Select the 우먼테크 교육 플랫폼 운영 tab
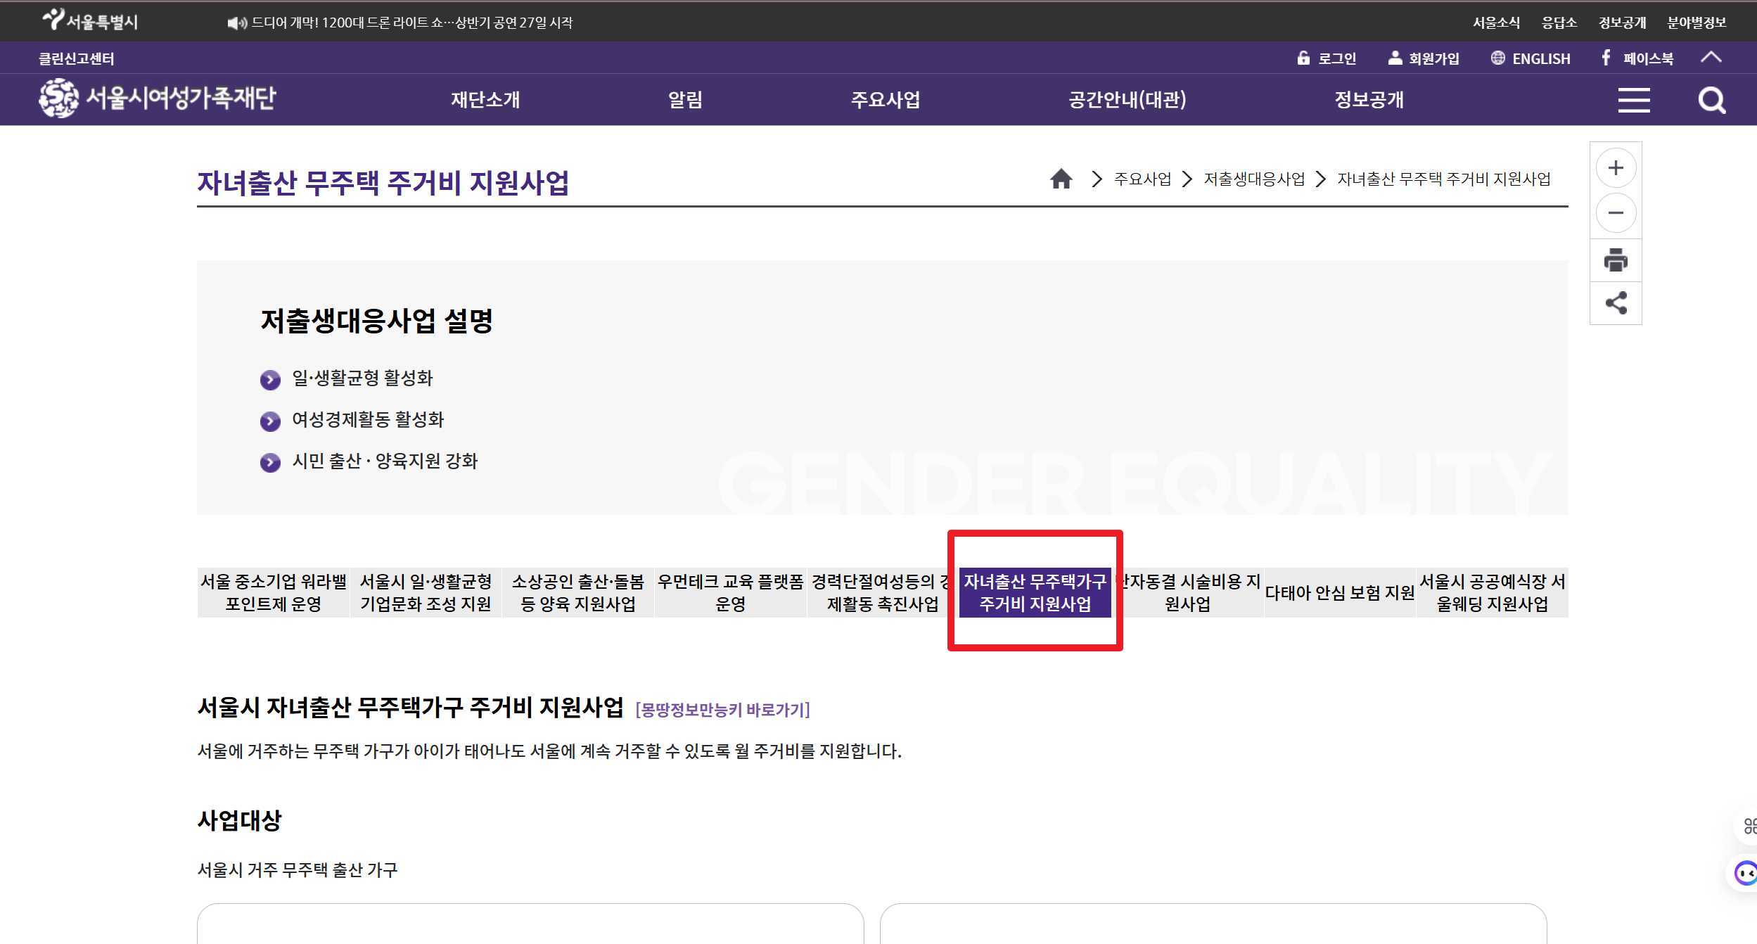 click(730, 593)
